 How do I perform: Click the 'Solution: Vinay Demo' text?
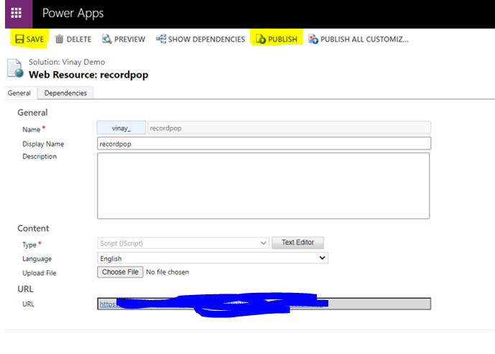[67, 62]
